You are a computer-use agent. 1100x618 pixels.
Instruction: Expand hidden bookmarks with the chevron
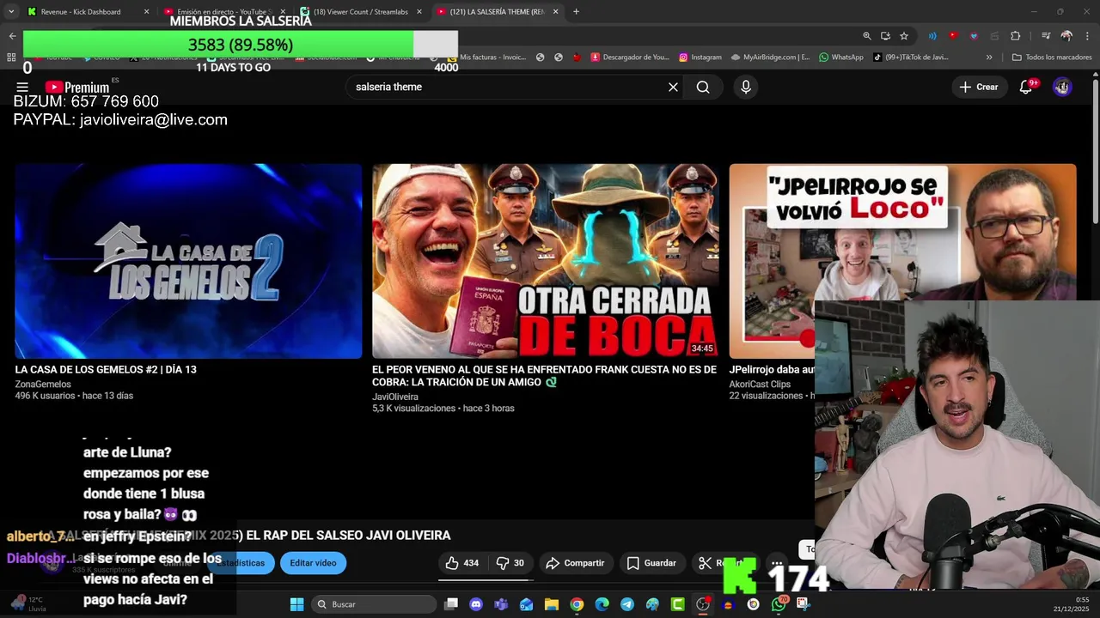pyautogui.click(x=989, y=58)
